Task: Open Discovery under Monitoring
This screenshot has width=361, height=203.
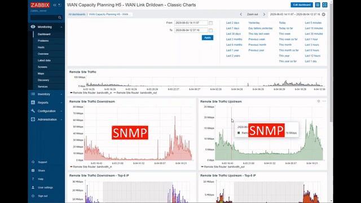Action: [x=43, y=80]
